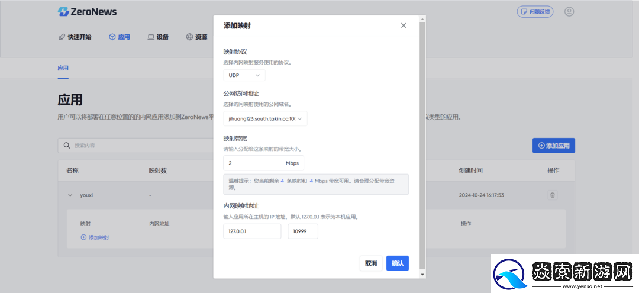The image size is (639, 293).
Task: Focus the 127.0.0.1 IP address field
Action: pos(252,231)
